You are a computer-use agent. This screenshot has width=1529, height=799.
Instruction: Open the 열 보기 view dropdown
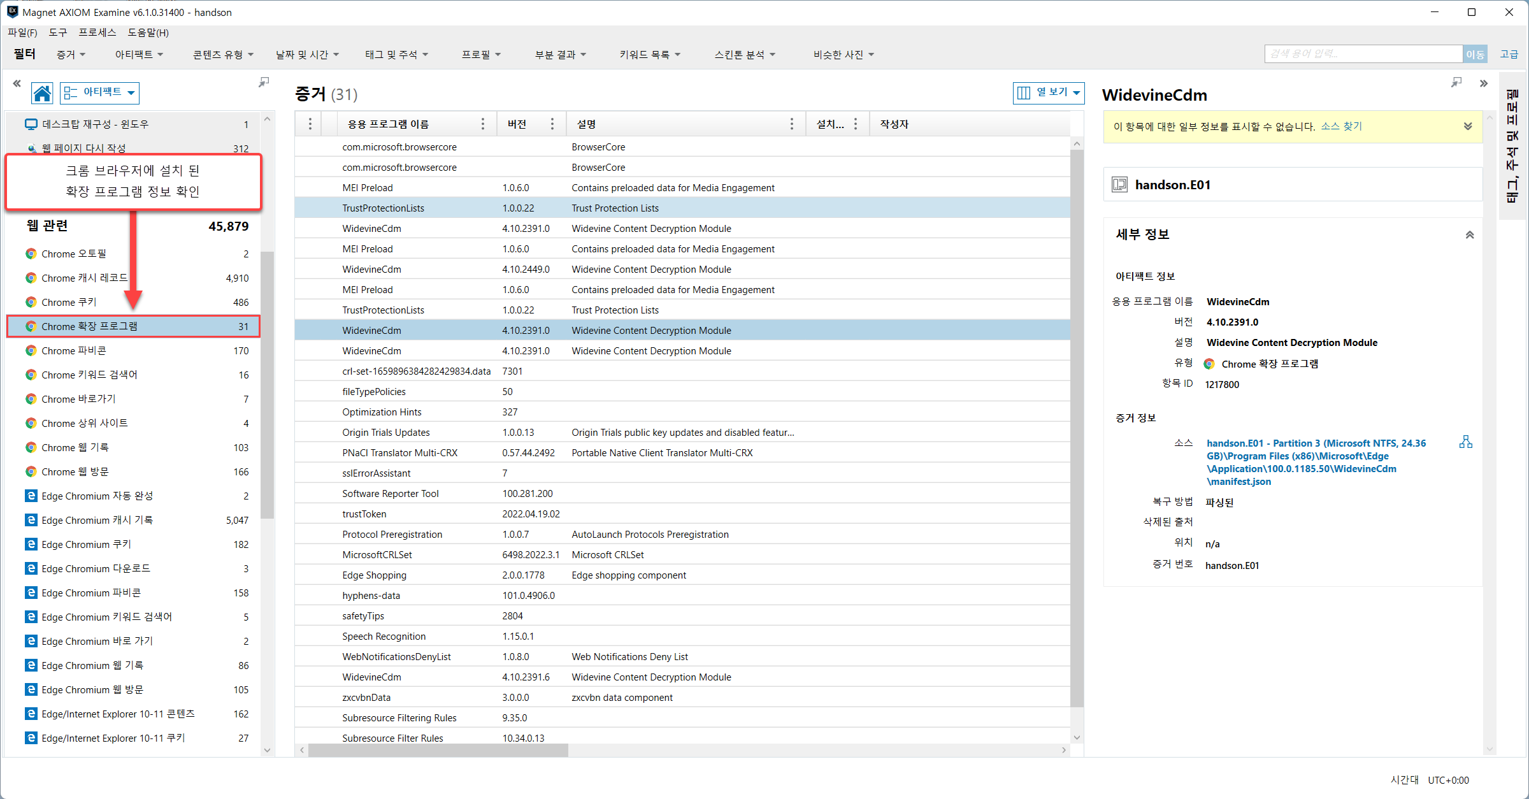pyautogui.click(x=1049, y=92)
